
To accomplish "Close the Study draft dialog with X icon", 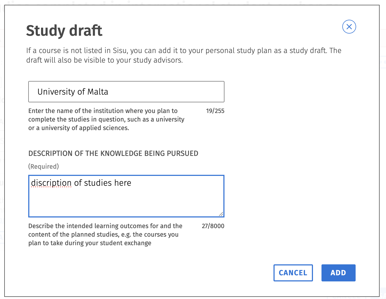I will coord(349,27).
